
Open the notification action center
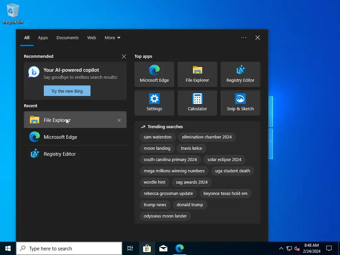[329, 248]
